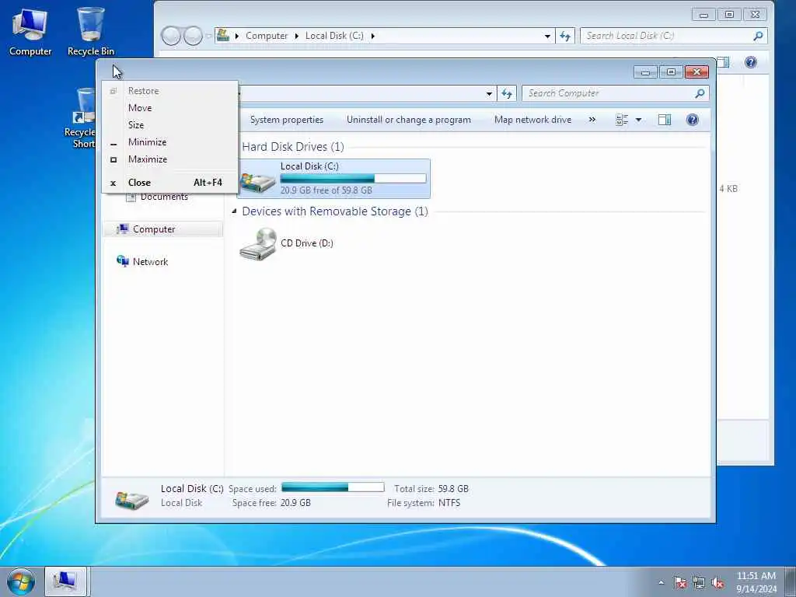Open Help icon in Local Disk window
Image resolution: width=796 pixels, height=597 pixels.
[x=750, y=62]
